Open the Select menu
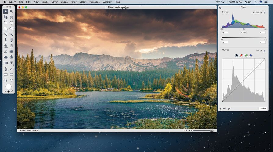The width and height of the screenshot is (273, 152). point(83,2)
